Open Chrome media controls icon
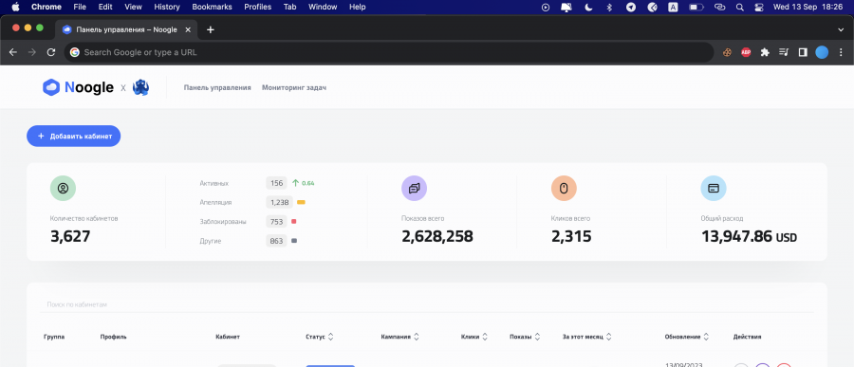This screenshot has width=854, height=367. point(784,52)
